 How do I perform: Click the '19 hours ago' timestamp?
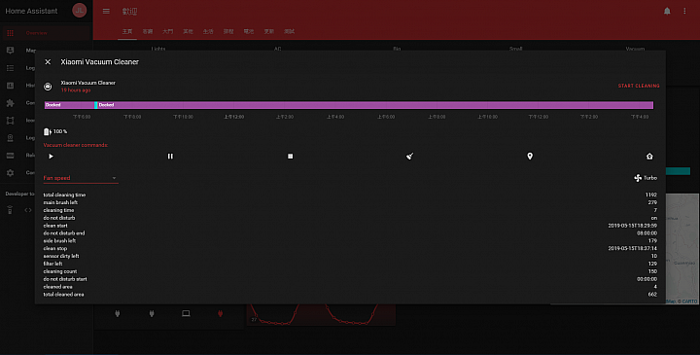pyautogui.click(x=76, y=90)
